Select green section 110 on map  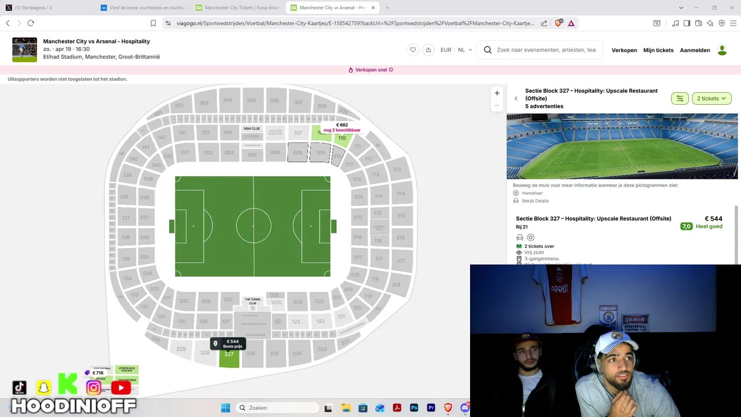[x=342, y=138]
